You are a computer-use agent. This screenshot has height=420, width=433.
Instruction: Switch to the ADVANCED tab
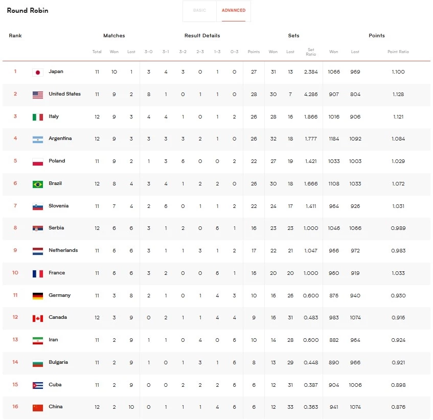233,11
